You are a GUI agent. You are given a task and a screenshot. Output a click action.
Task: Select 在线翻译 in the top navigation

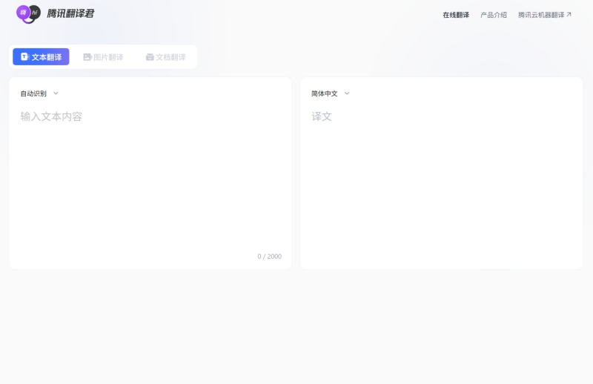coord(456,15)
